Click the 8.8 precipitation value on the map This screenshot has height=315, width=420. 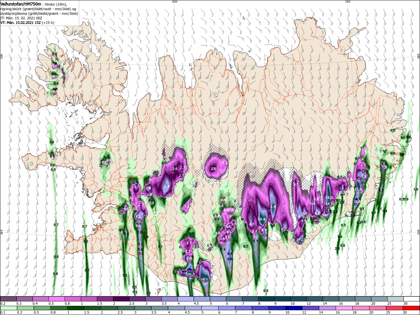click(x=230, y=259)
